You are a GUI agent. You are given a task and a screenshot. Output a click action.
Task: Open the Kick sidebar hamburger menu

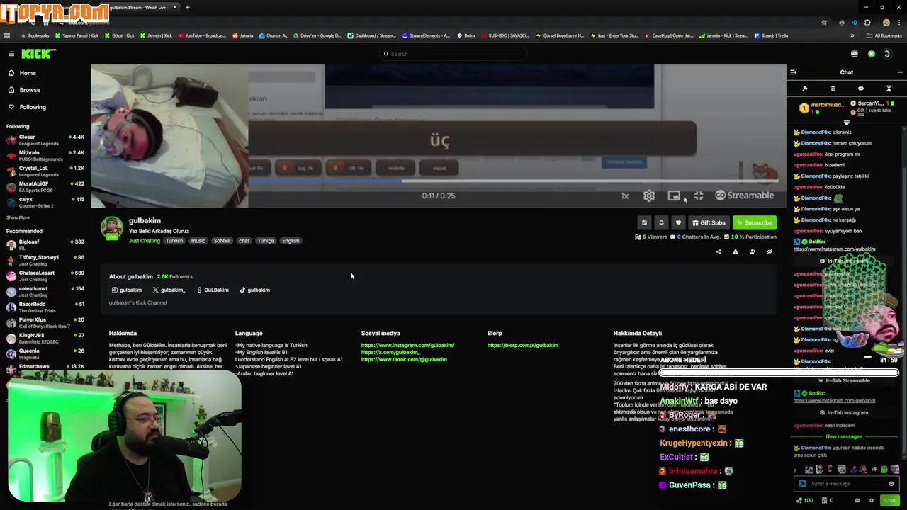(11, 54)
